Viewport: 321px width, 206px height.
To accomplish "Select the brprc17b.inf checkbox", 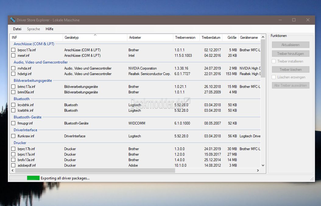I will 13,149.
